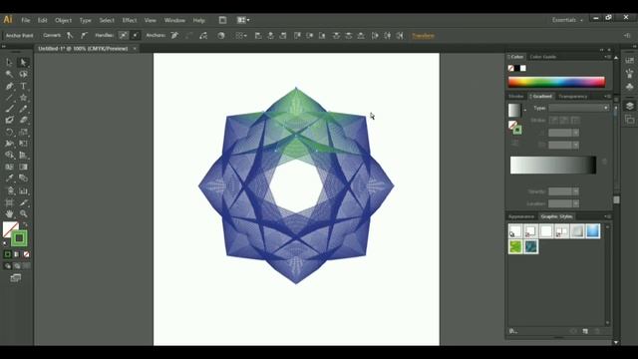Open the Essentials workspace switcher

tap(567, 20)
